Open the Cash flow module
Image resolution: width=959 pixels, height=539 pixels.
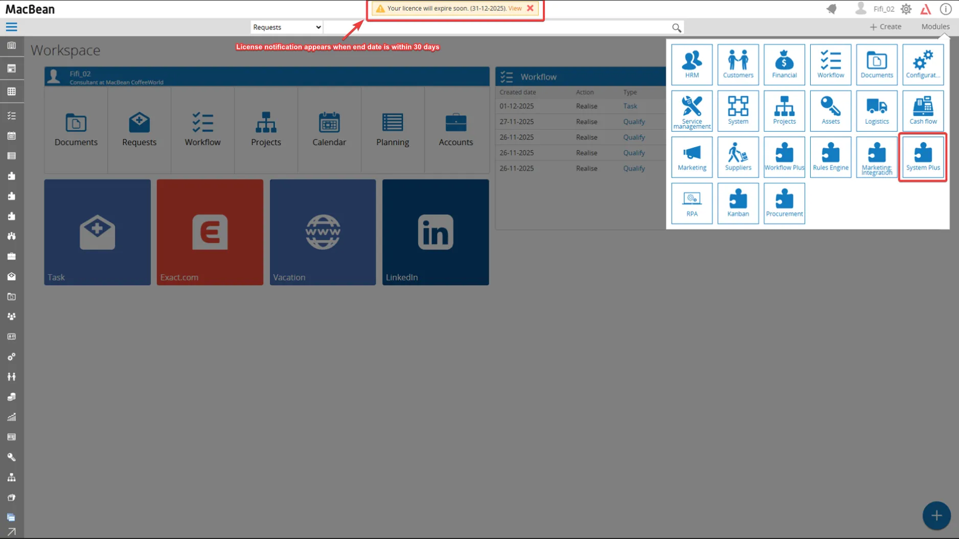coord(923,111)
